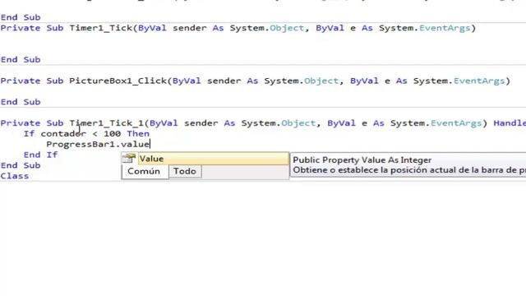Click the 'If contador < 100 Then' line

tap(86, 133)
